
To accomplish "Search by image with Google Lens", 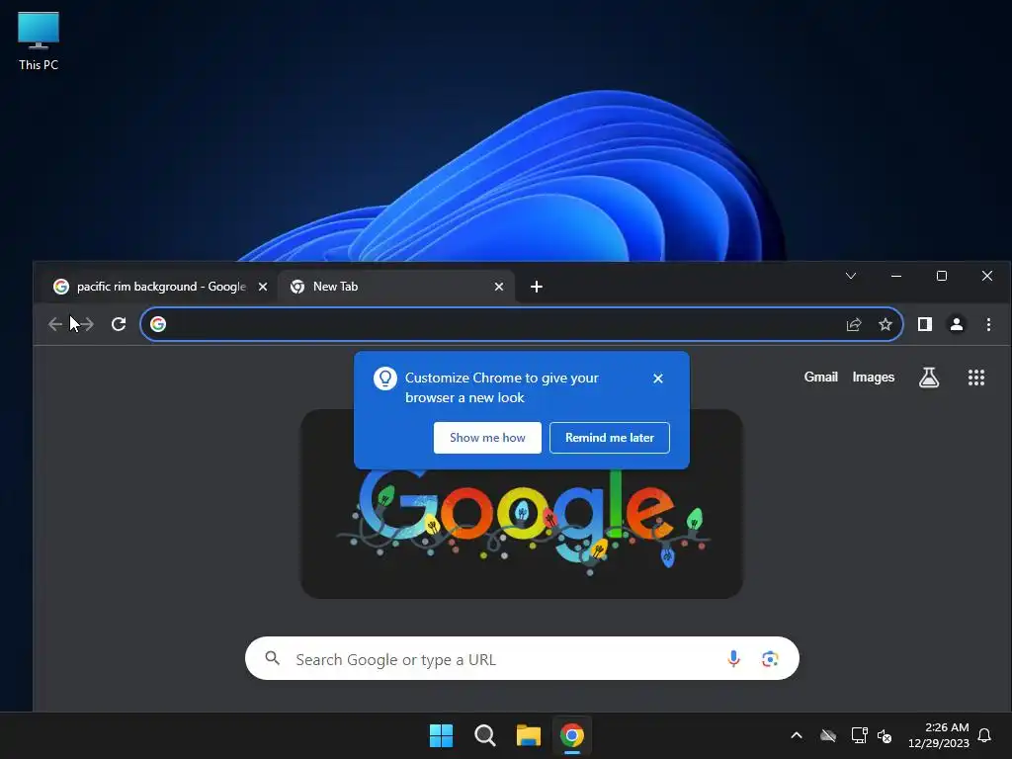I will point(769,658).
